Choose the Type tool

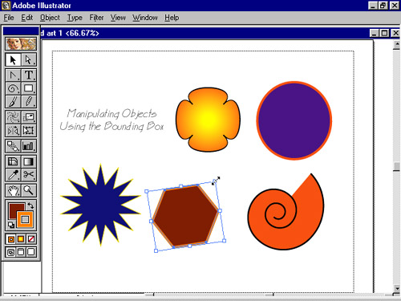pyautogui.click(x=28, y=75)
